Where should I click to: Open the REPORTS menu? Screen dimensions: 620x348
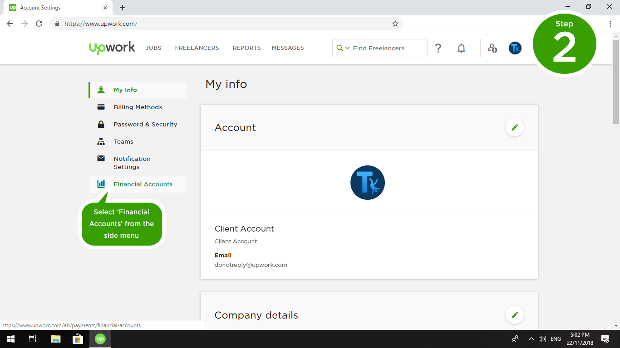click(x=246, y=48)
